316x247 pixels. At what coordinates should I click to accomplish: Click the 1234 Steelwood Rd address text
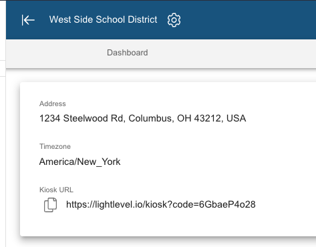(x=142, y=118)
